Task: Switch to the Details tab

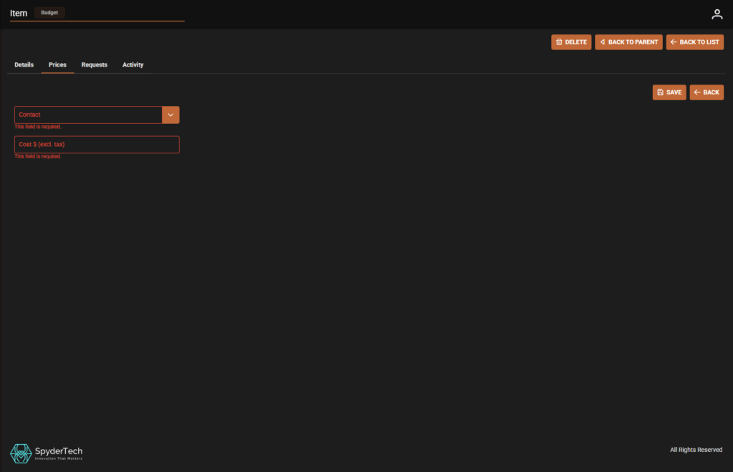Action: click(x=24, y=65)
